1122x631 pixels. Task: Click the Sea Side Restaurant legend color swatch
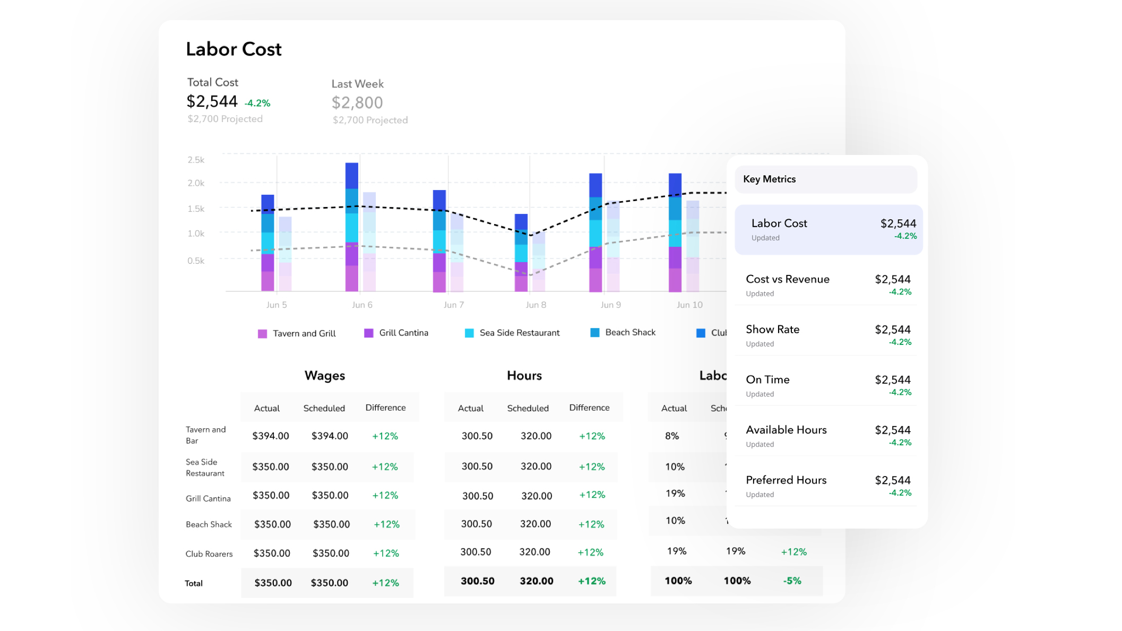(x=469, y=333)
